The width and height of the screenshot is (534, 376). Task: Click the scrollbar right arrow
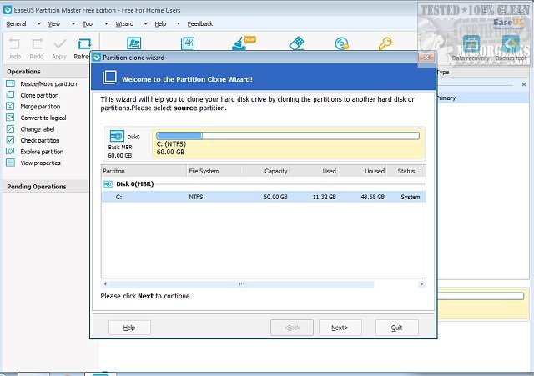pos(421,284)
